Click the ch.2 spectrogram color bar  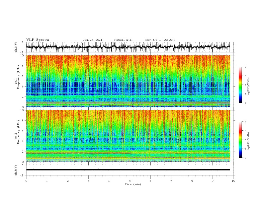tap(240, 140)
